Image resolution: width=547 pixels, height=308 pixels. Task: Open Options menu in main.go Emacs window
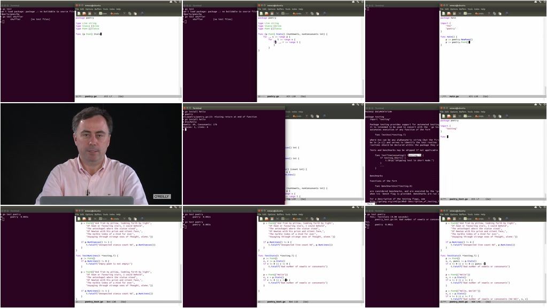[x=454, y=9]
